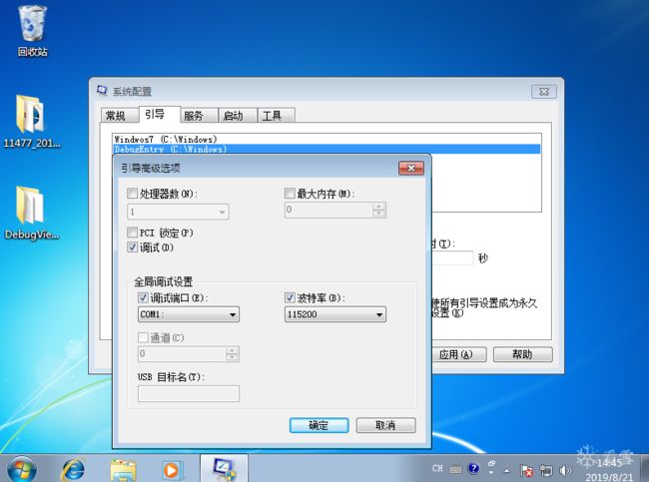Screen dimensions: 649x482
Task: Select the DebugView folder on desktop
Action: point(32,213)
